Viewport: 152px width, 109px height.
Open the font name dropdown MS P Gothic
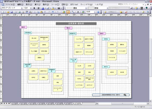click(x=22, y=8)
